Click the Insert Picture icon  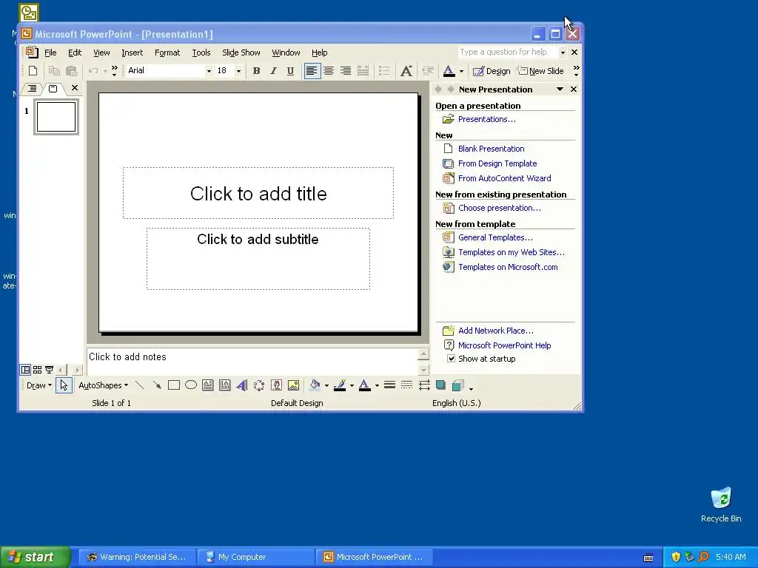[x=293, y=385]
